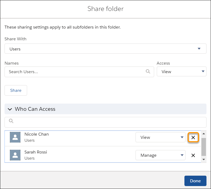
Task: Click the Share folder dialog title
Action: coord(105,9)
